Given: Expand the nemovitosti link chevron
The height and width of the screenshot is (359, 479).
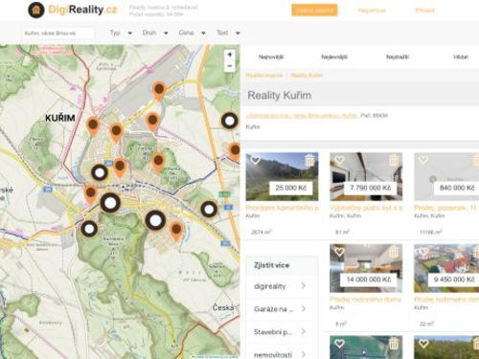Looking at the screenshot, I should [304, 354].
